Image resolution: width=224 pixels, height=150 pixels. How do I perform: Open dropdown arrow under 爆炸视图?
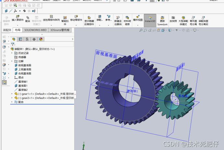pyautogui.click(x=138, y=25)
